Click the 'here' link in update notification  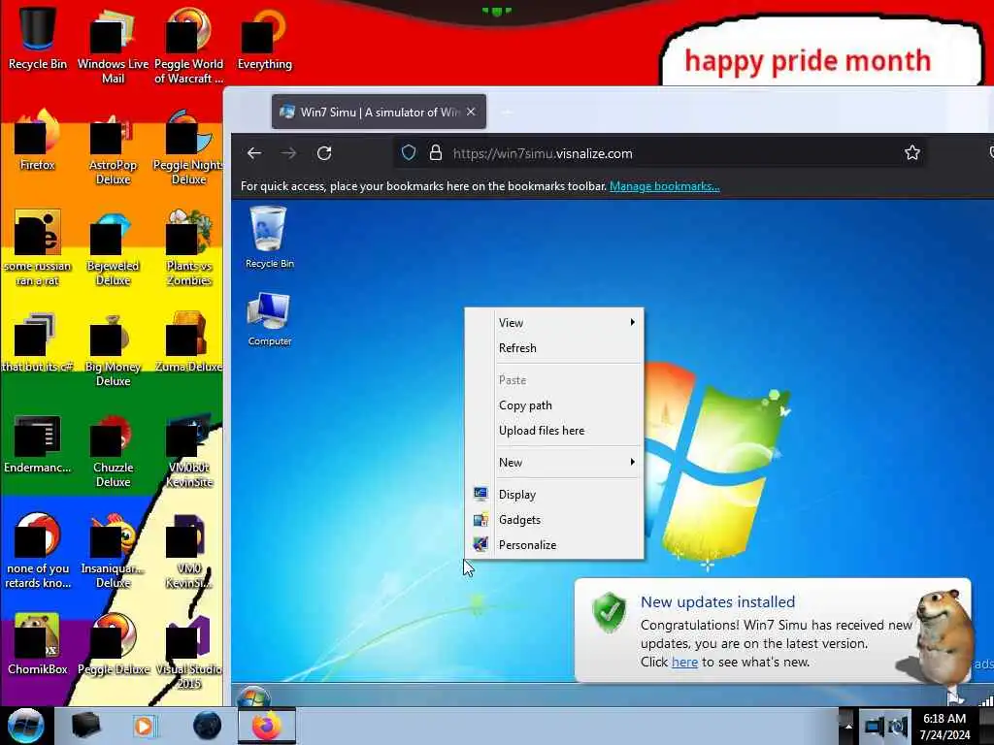684,662
